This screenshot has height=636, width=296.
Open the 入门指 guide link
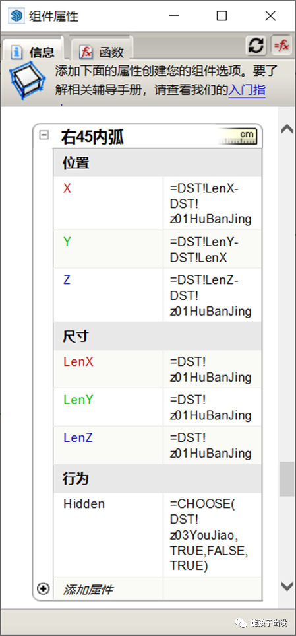(247, 90)
